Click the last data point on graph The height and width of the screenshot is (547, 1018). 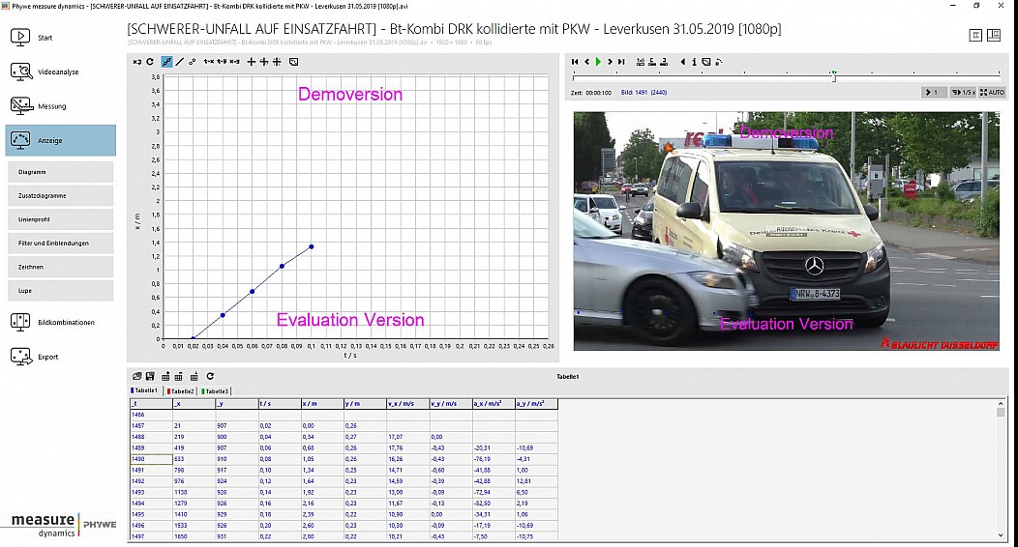pos(312,247)
